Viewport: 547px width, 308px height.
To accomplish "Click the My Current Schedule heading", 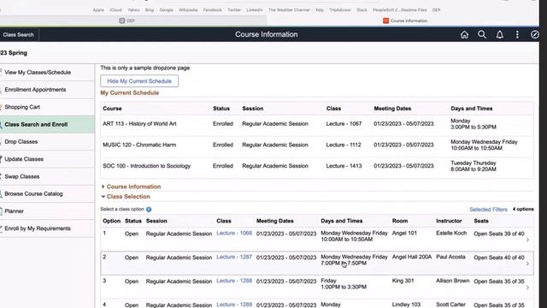I will (129, 93).
